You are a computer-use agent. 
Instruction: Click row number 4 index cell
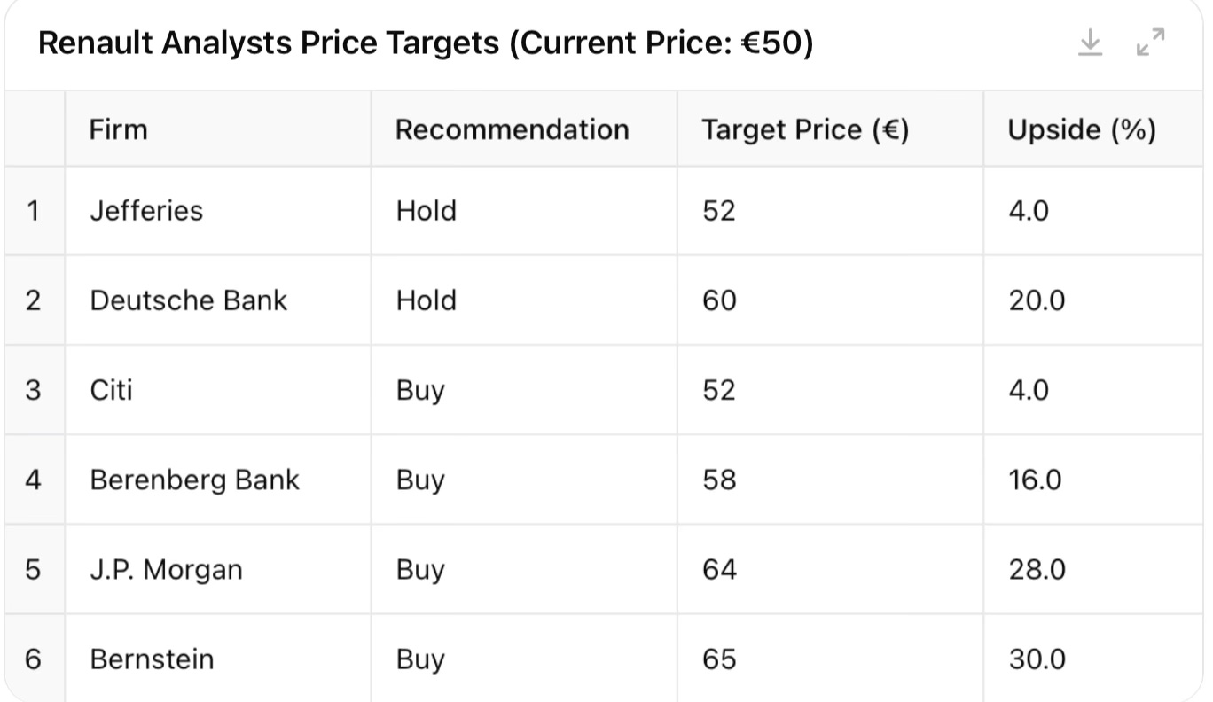[x=34, y=480]
